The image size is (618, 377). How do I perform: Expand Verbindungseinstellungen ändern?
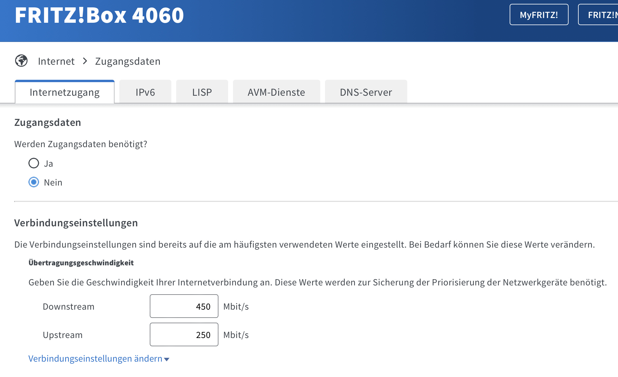pyautogui.click(x=99, y=359)
